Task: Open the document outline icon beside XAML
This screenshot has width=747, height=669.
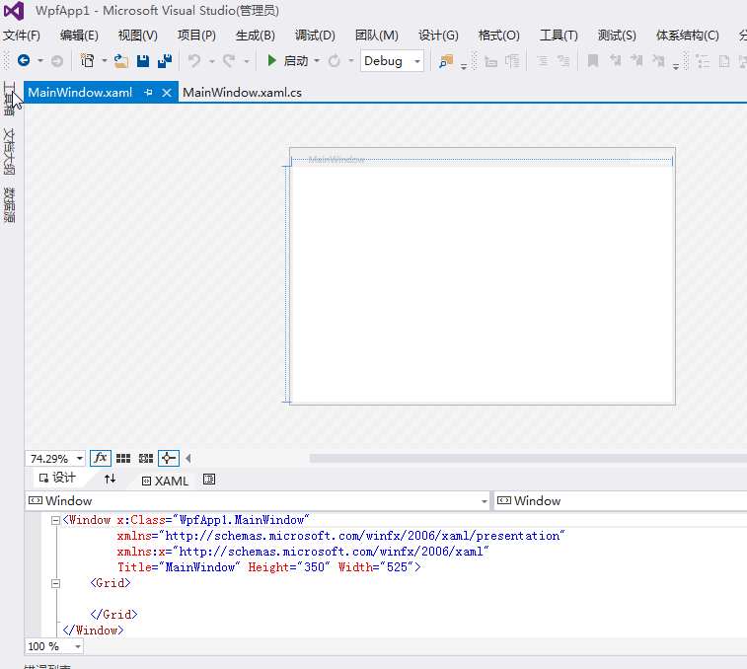Action: pos(209,479)
